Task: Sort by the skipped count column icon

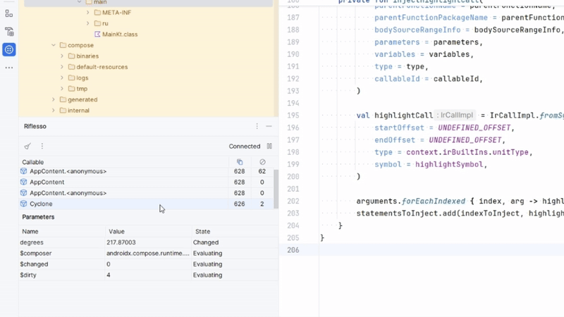Action: (262, 162)
